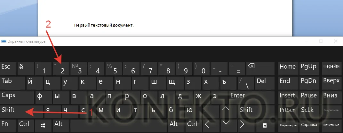Open the Параметры options key
The image size is (343, 133).
pos(288,126)
